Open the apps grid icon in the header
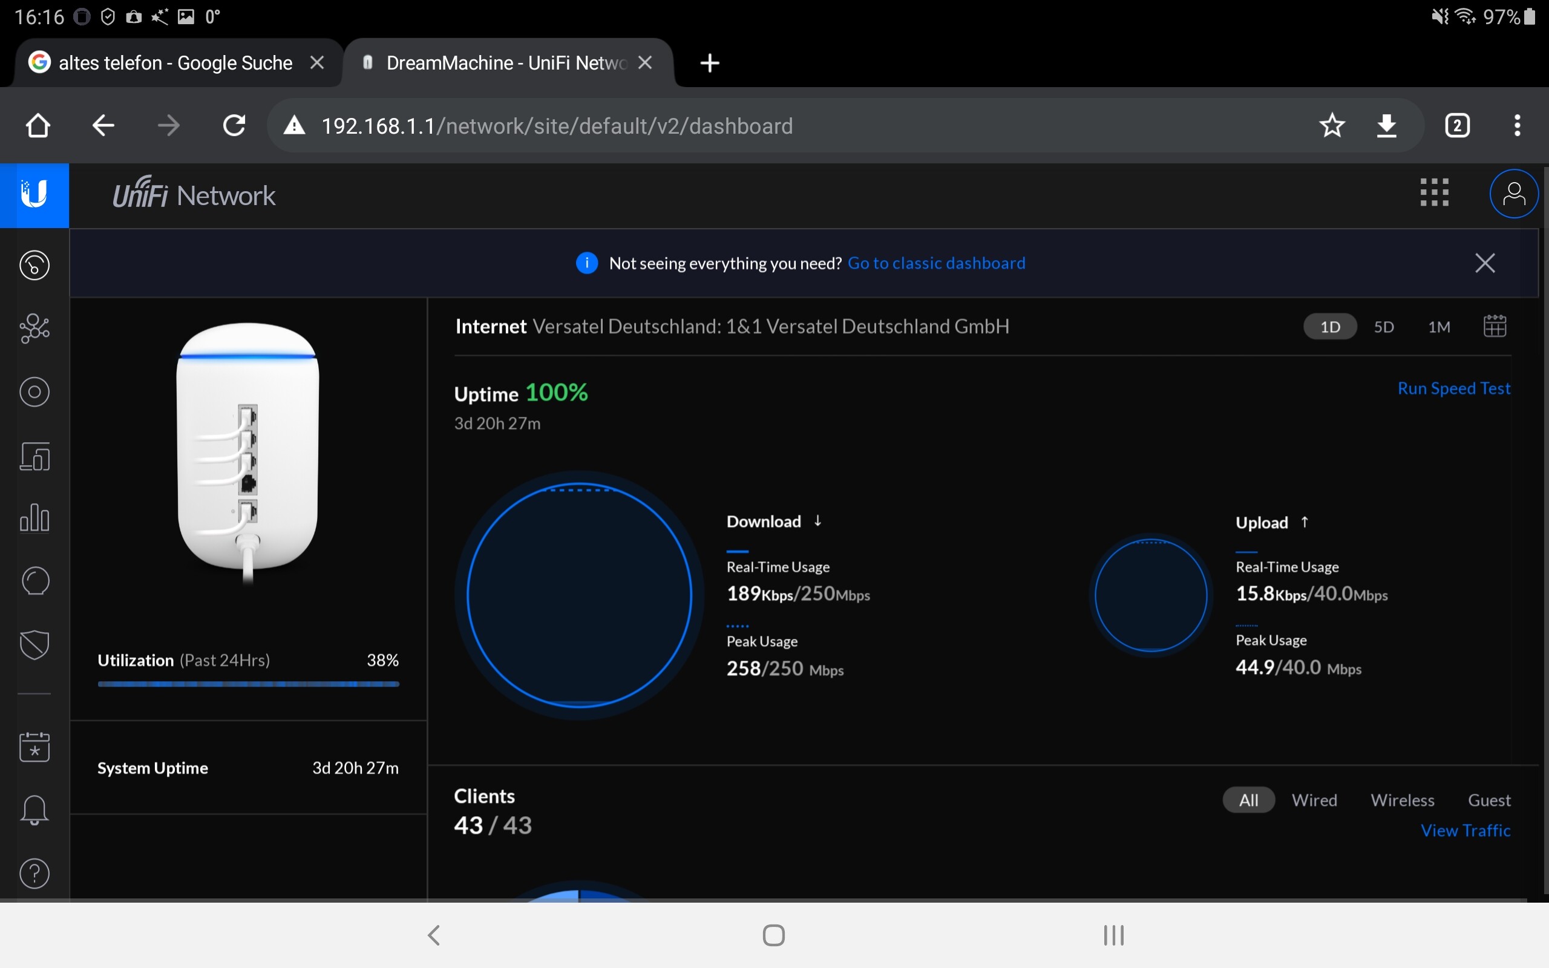 (x=1434, y=193)
